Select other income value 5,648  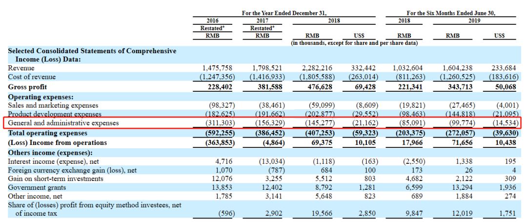(x=325, y=196)
